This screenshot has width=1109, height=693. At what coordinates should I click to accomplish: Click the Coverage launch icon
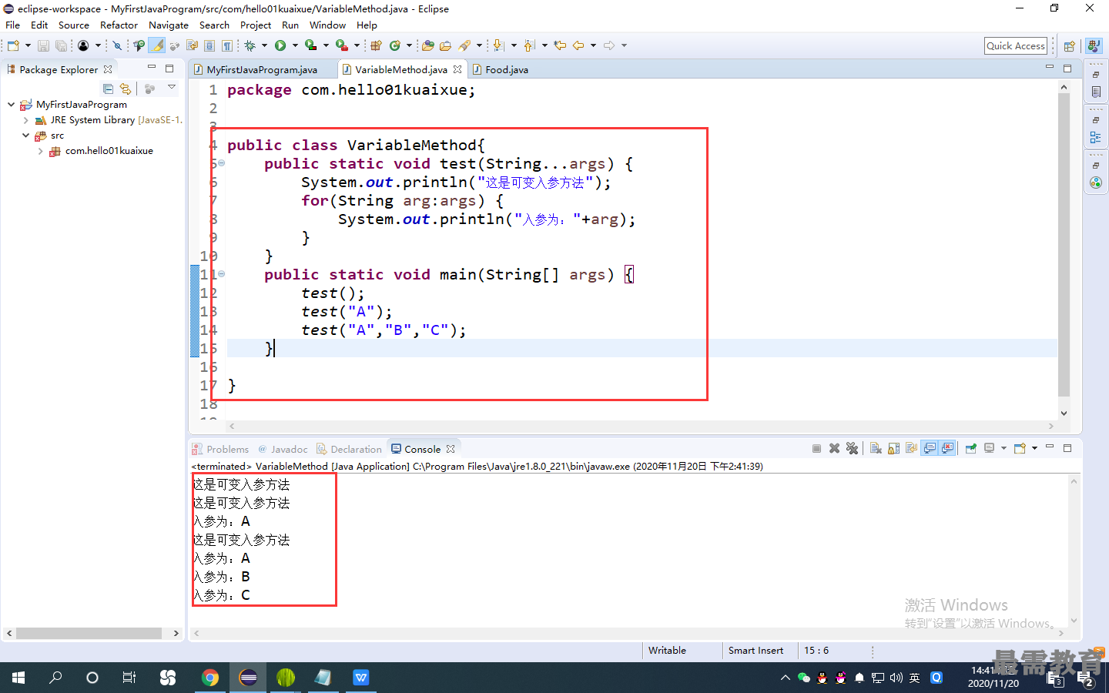click(310, 45)
